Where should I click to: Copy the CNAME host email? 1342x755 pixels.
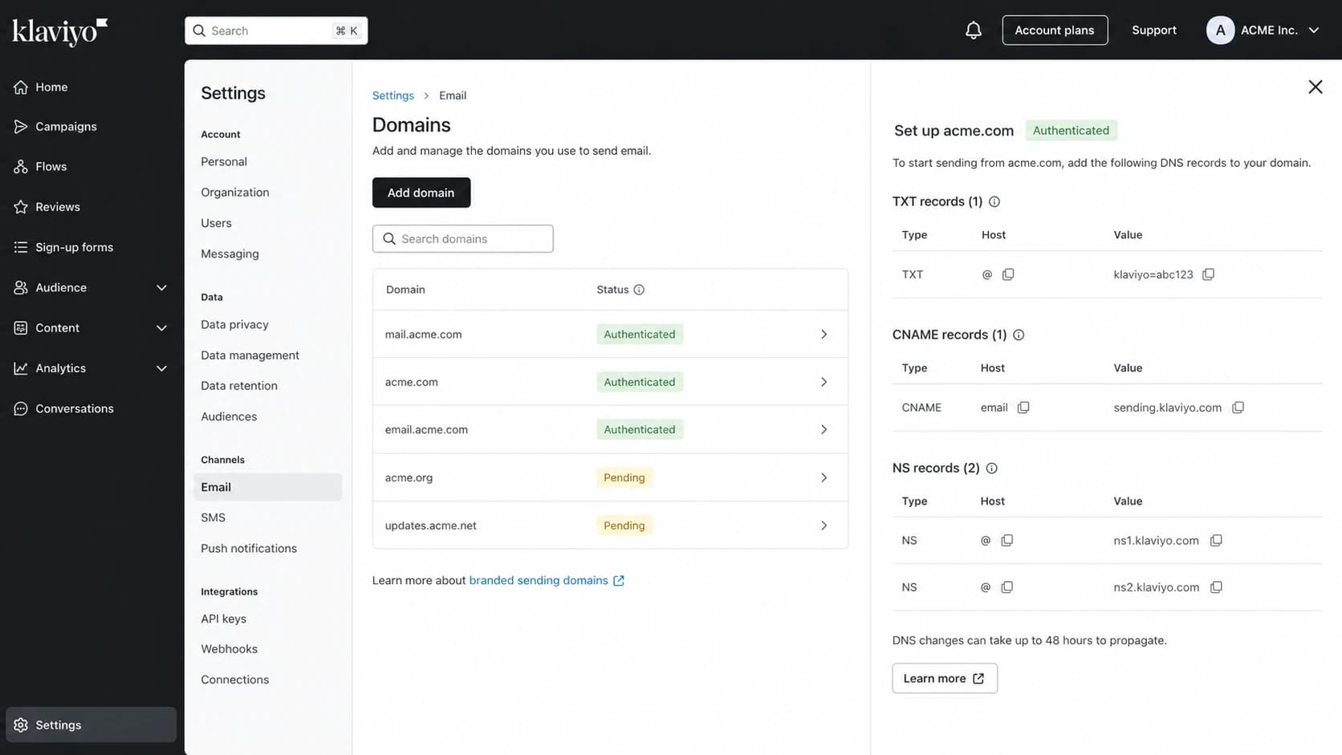pos(1023,408)
